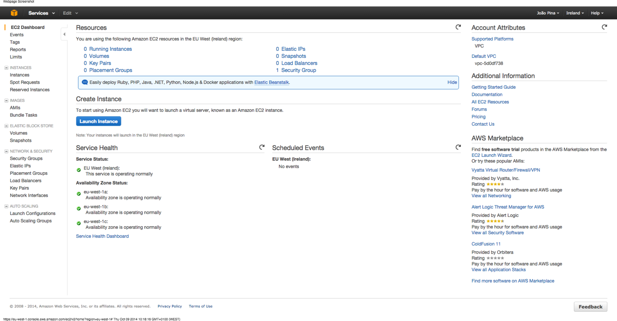Click the AWS orange cube logo
617x321 pixels.
14,13
